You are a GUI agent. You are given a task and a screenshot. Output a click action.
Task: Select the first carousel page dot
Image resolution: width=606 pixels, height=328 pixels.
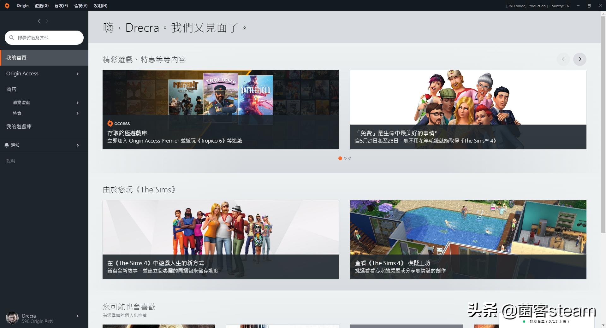coord(340,158)
